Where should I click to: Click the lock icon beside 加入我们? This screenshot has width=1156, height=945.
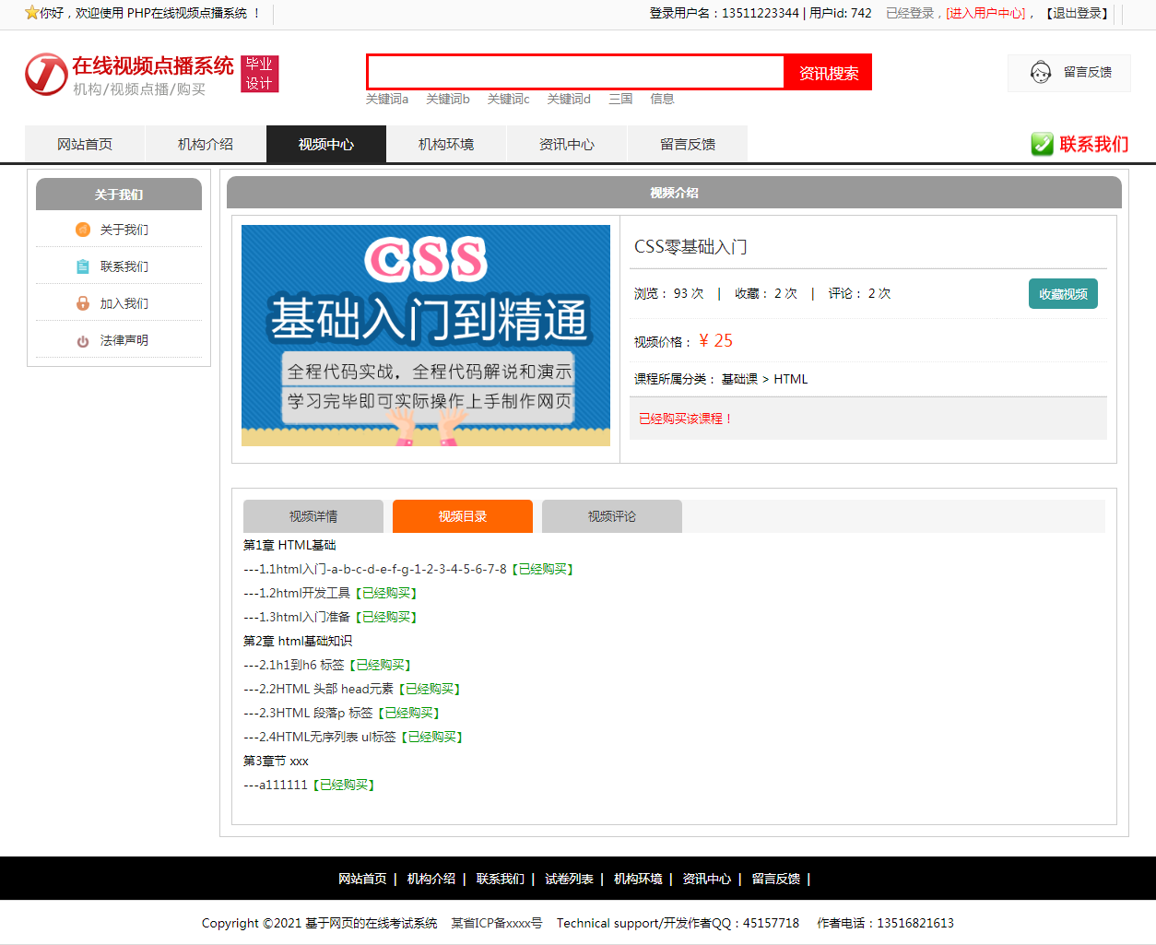tap(82, 303)
